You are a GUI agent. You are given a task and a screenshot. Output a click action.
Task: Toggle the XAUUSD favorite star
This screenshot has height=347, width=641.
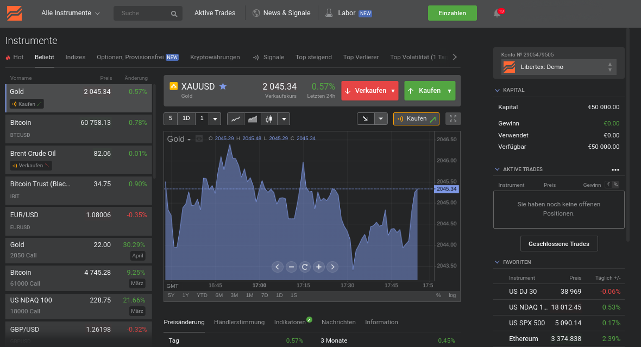223,86
